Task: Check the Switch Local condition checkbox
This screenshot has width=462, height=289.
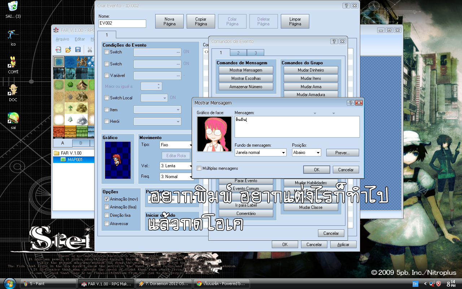Action: (x=106, y=98)
